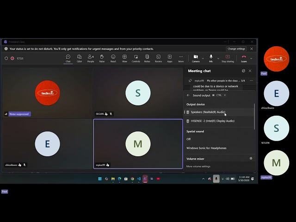The image size is (296, 222).
Task: Leave the meeting
Action: pos(244,59)
